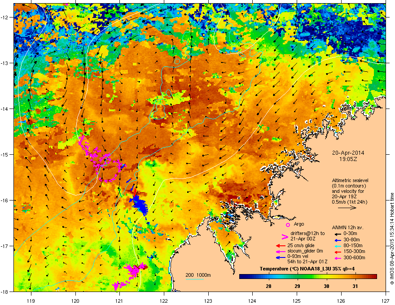The height and width of the screenshot is (305, 395).
Task: Click the cyan line under 200 1000m
Action: [195, 279]
